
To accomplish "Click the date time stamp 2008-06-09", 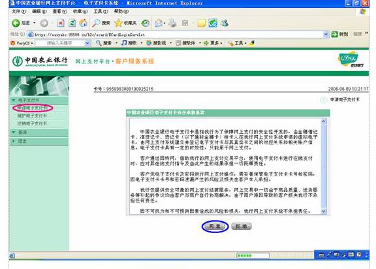I will [x=348, y=89].
